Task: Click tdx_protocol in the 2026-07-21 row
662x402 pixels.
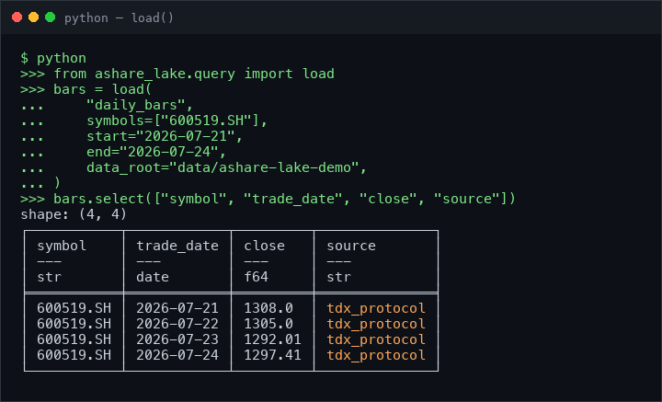Action: 376,309
